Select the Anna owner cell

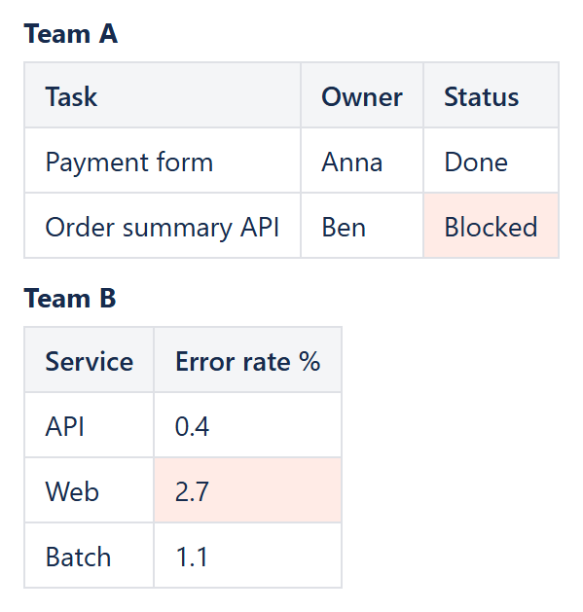[x=362, y=161]
